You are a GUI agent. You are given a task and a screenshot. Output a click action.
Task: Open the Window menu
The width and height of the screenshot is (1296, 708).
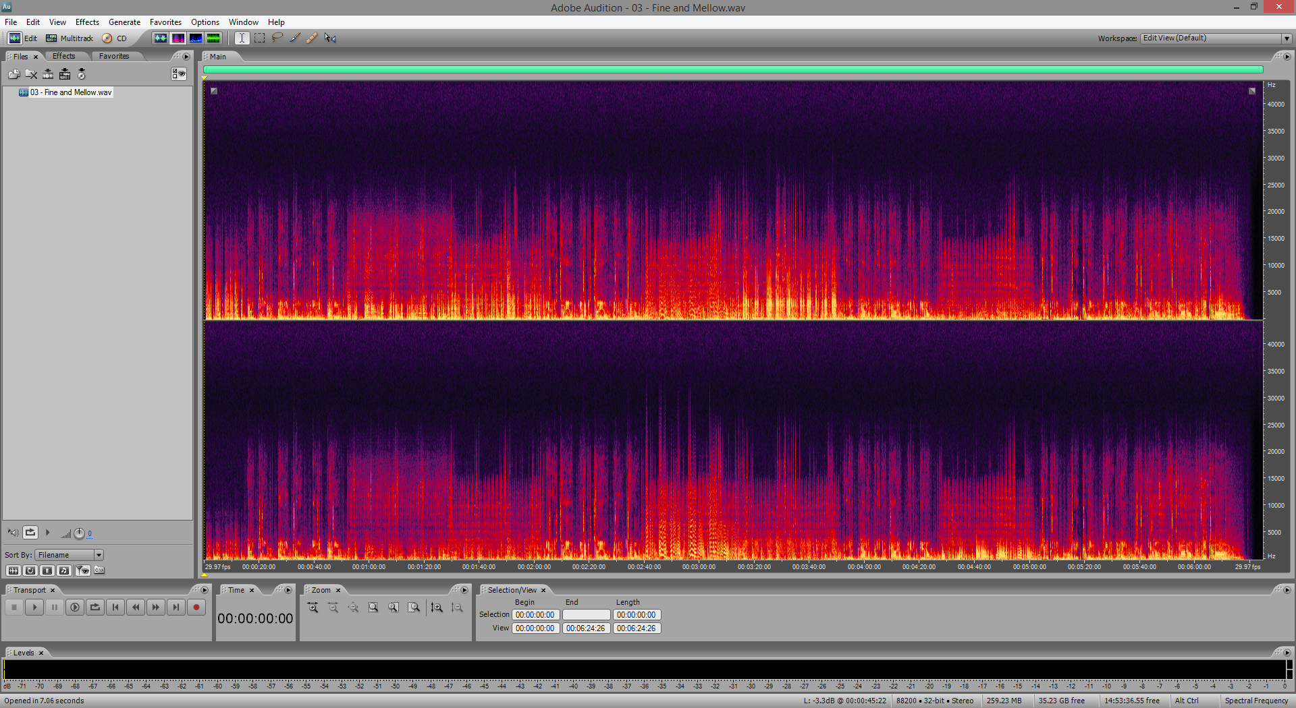point(243,22)
